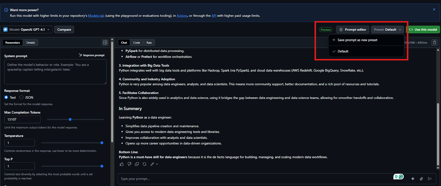This screenshot has height=186, width=441.
Task: Click the green 'Use this model' button
Action: tap(423, 30)
